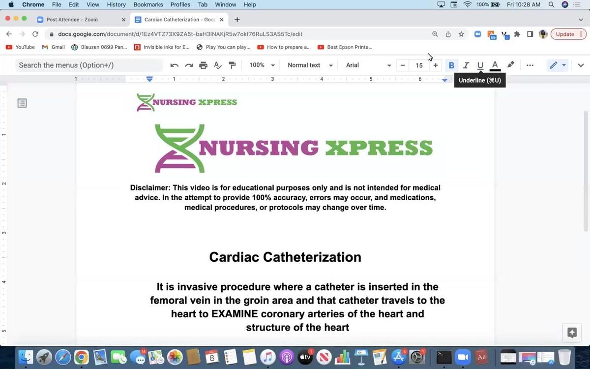Click the font size field showing 15
The width and height of the screenshot is (590, 369).
(419, 65)
